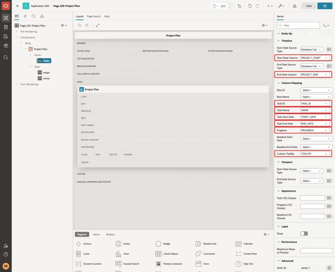Open the rendering tree hamburger menu

(x=64, y=25)
